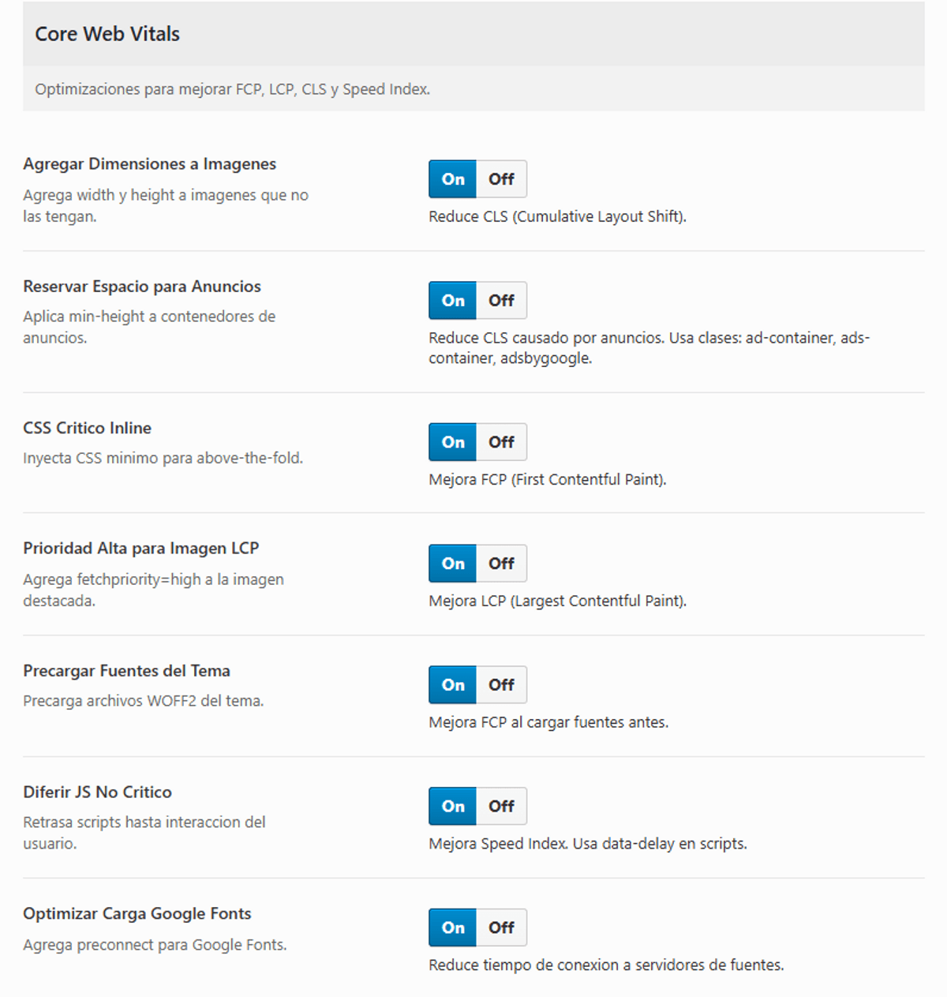Image resolution: width=947 pixels, height=997 pixels.
Task: Click the CSS Critico Inline setting title
Action: (x=88, y=428)
